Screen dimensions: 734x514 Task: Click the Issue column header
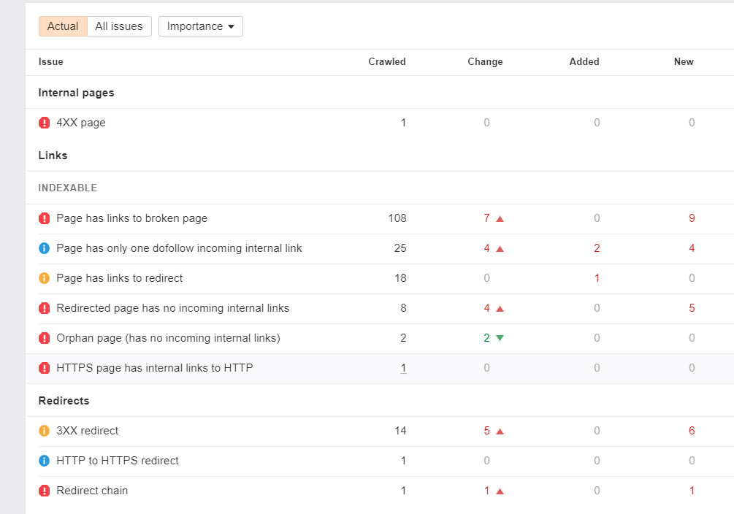50,62
